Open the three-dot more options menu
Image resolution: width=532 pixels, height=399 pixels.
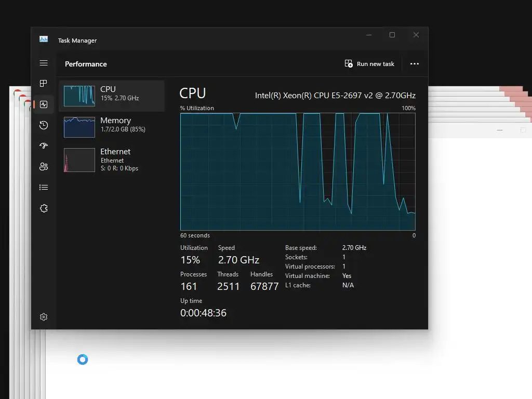[x=414, y=64]
